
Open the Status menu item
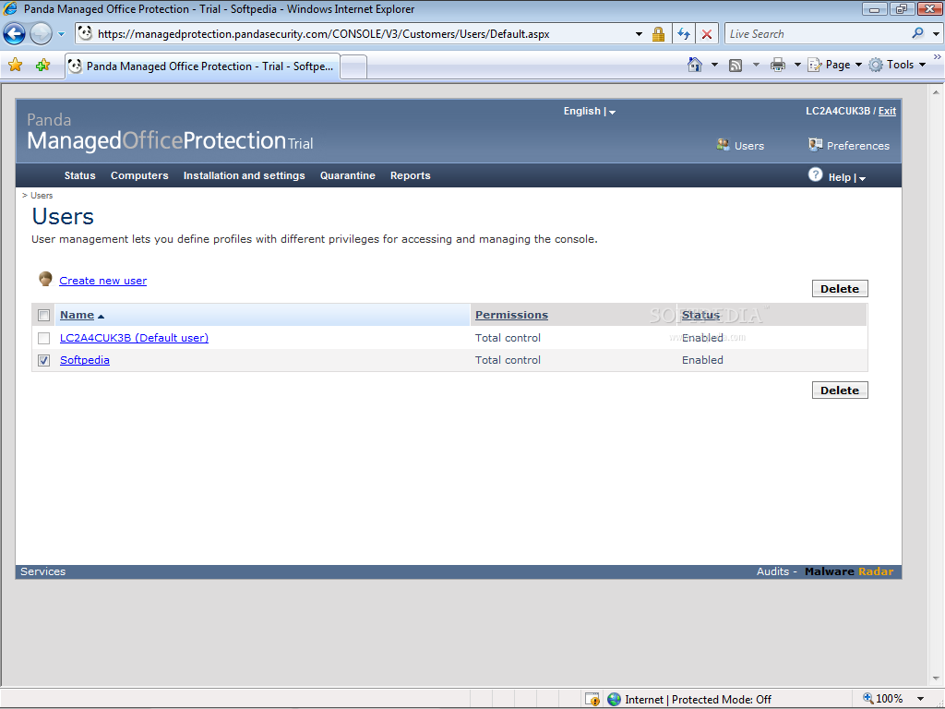[x=79, y=175]
